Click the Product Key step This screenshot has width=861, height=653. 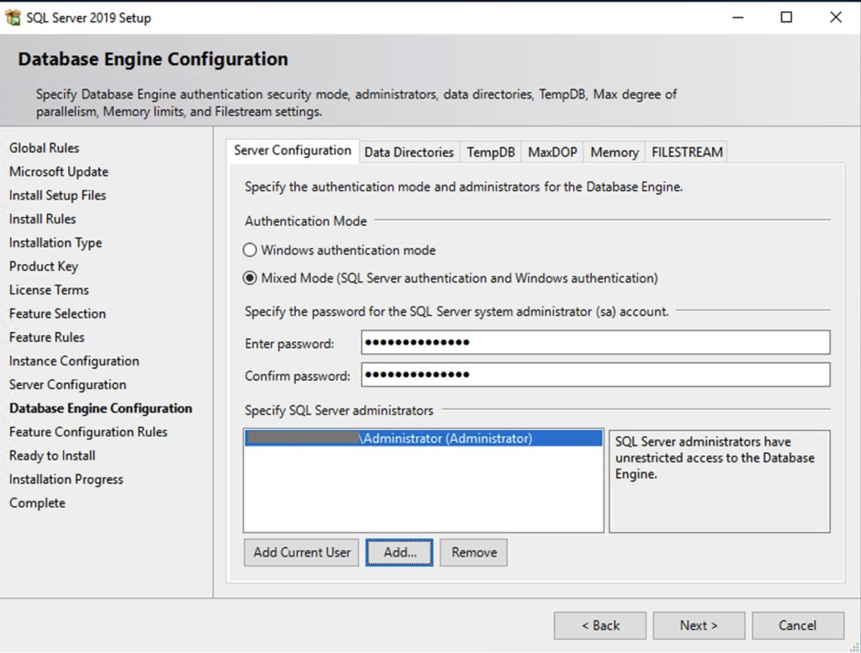pos(44,266)
